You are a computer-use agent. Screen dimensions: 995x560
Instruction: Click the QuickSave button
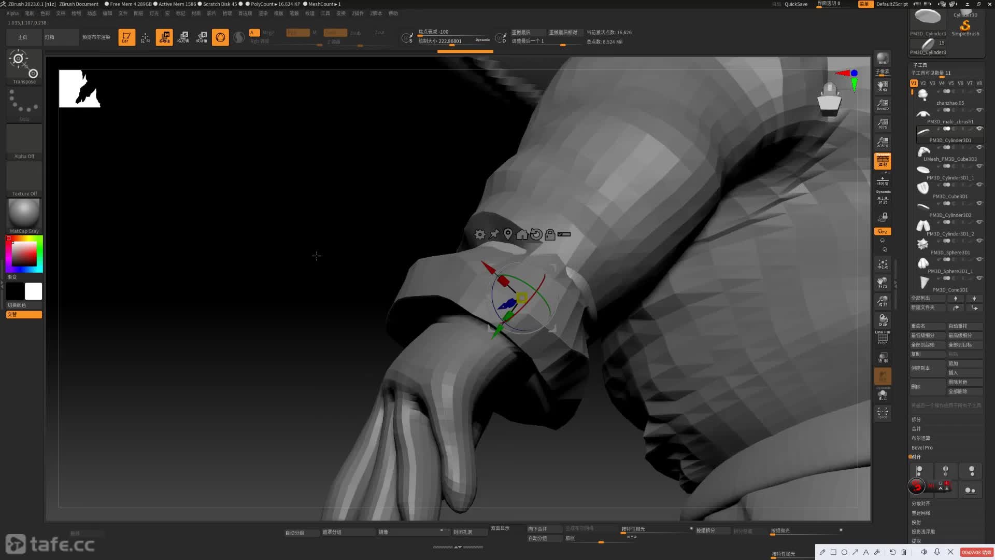[x=796, y=4]
